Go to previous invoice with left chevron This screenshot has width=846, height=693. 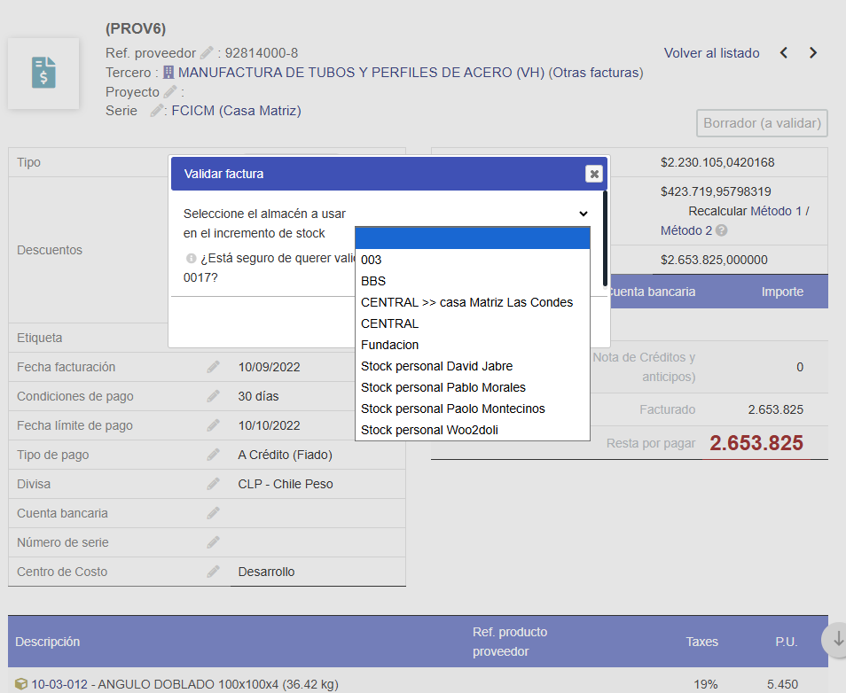pyautogui.click(x=784, y=53)
